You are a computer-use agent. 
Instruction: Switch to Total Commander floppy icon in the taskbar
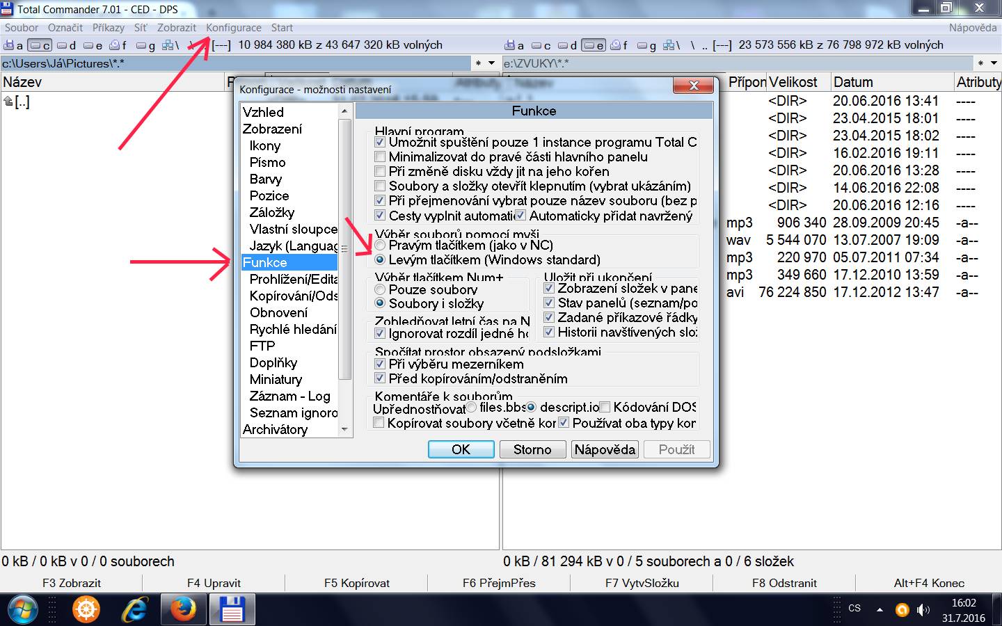[x=231, y=610]
